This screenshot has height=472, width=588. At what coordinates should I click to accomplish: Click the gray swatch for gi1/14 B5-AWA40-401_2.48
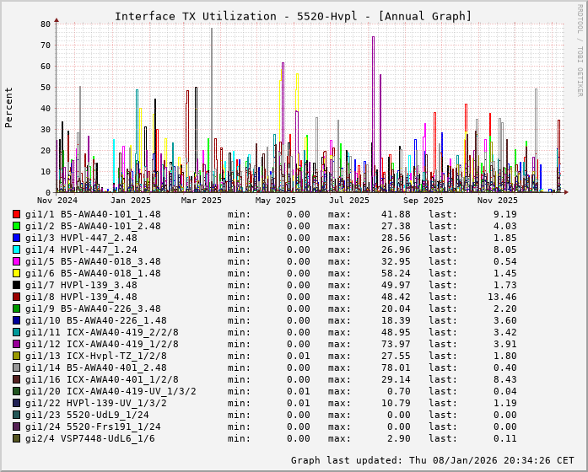click(17, 367)
